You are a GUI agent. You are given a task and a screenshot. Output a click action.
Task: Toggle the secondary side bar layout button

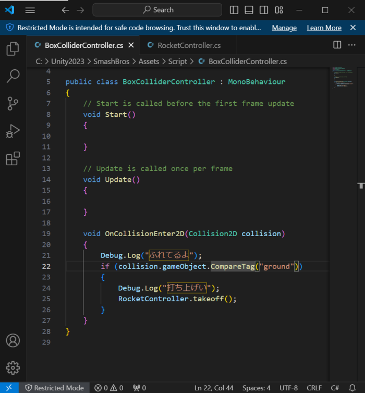[x=264, y=10]
